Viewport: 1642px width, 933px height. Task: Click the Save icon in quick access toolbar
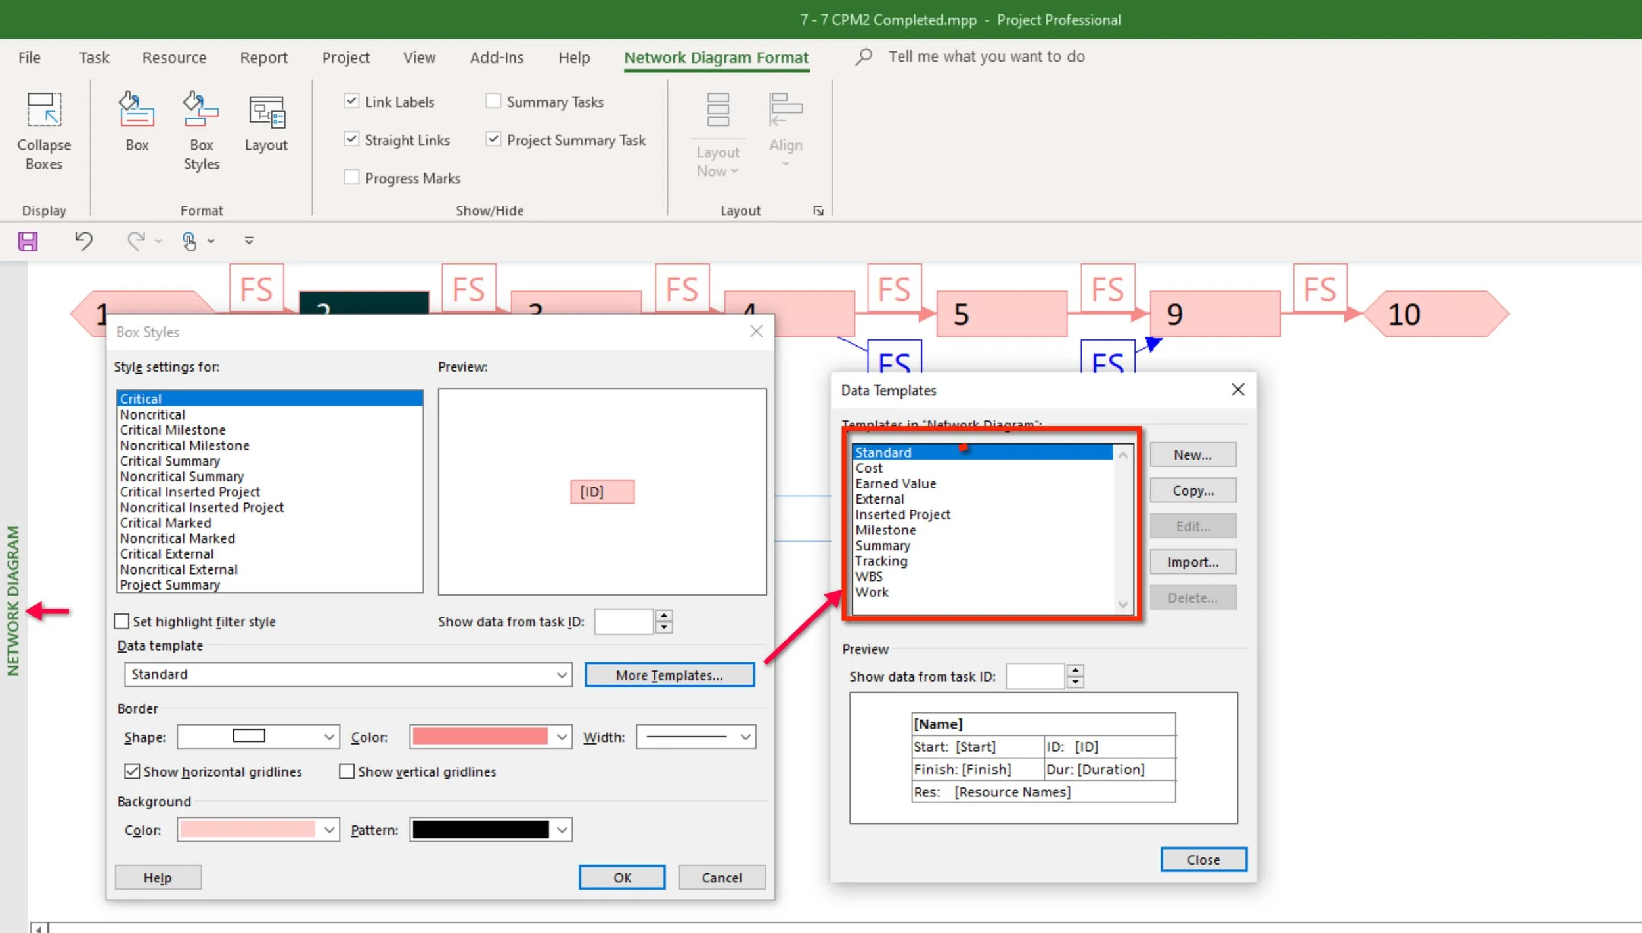(x=28, y=242)
